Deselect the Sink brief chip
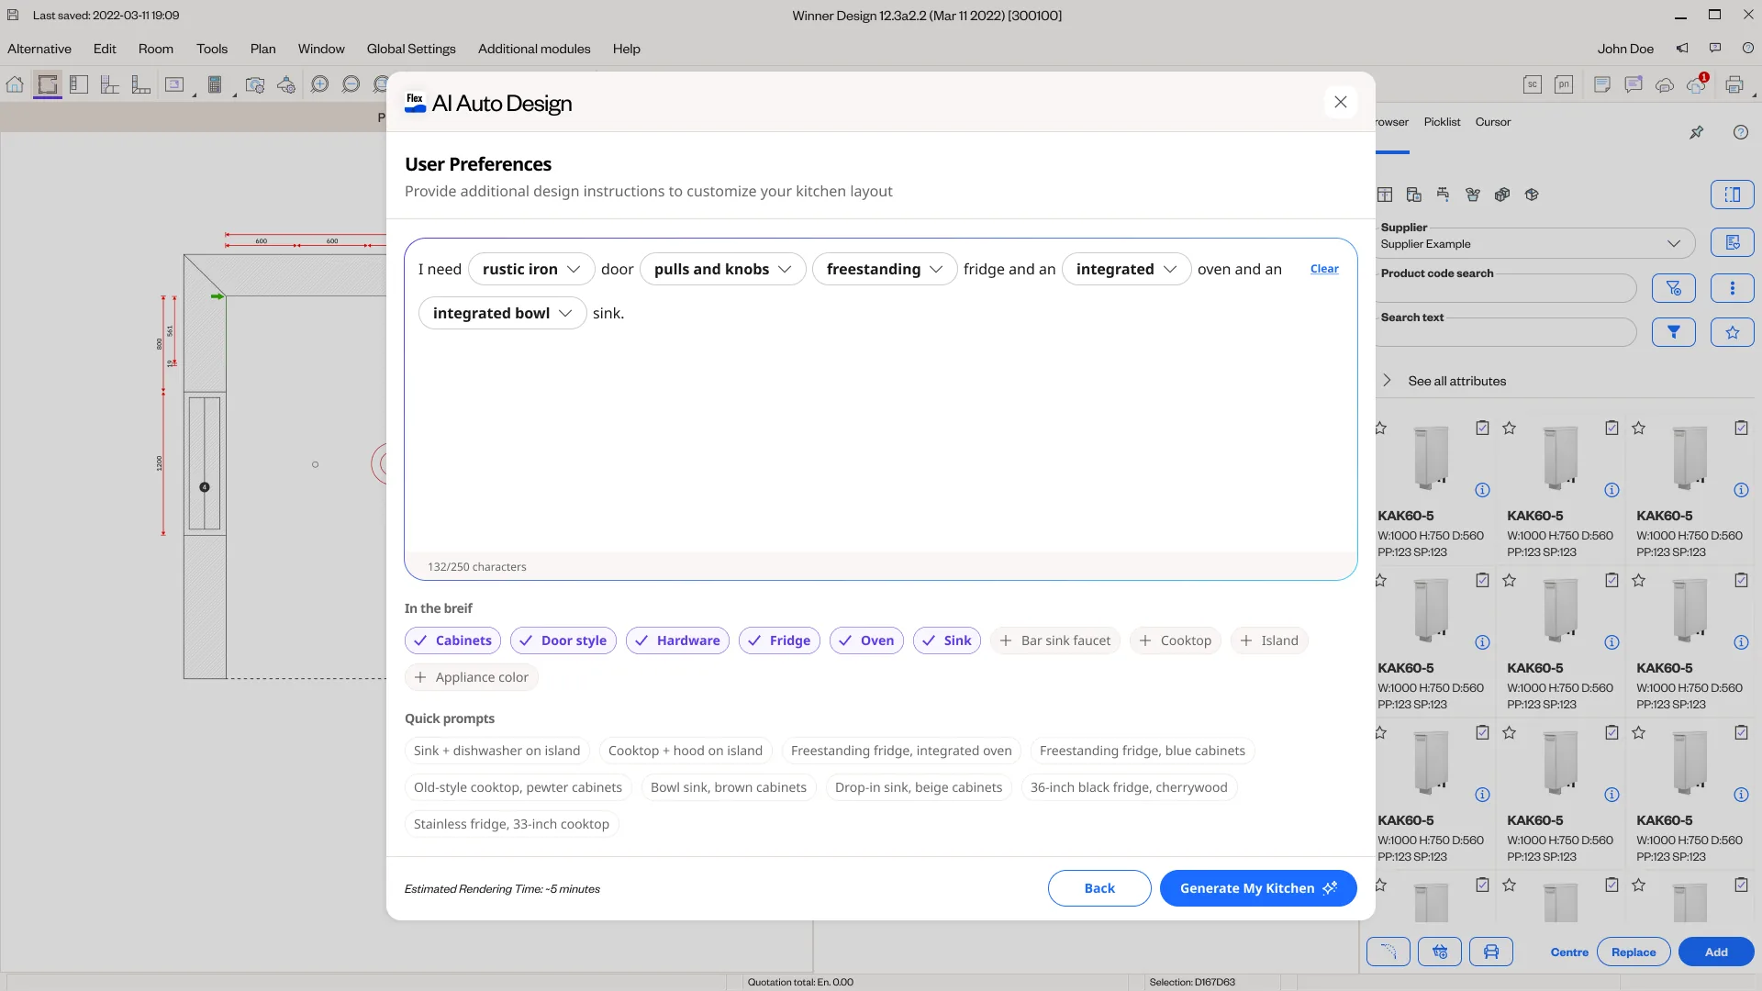The width and height of the screenshot is (1762, 991). pyautogui.click(x=947, y=640)
